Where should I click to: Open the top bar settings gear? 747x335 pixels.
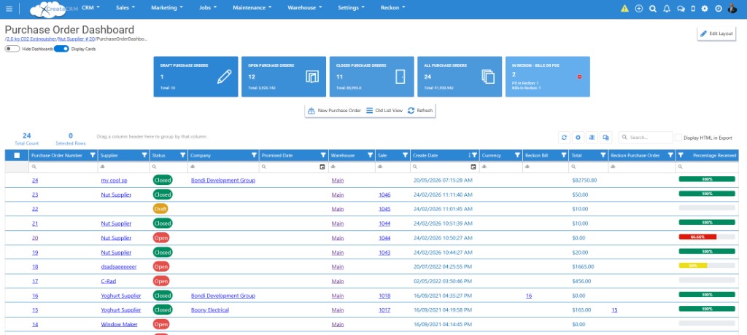point(705,9)
